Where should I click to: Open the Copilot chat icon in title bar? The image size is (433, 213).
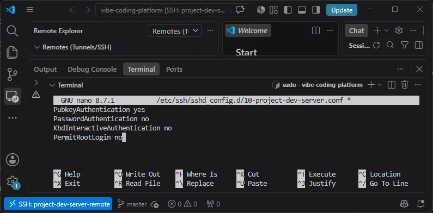tap(240, 10)
